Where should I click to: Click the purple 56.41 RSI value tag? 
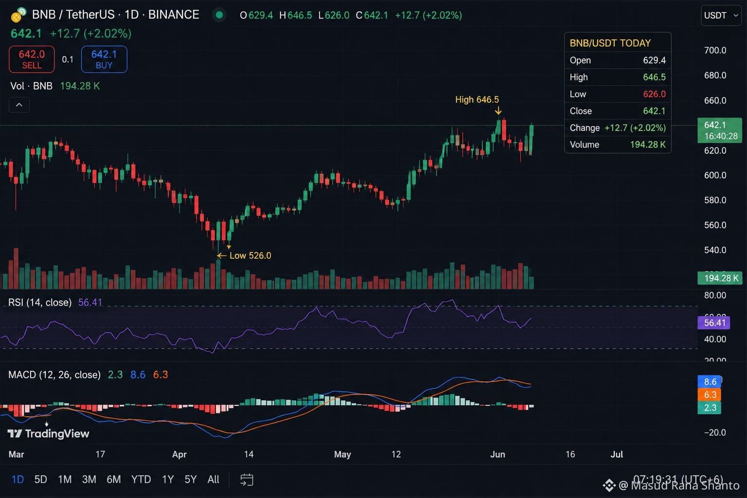[713, 323]
